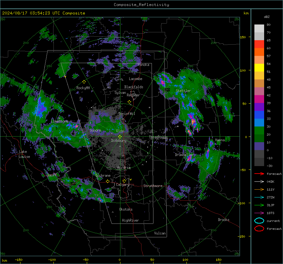
Task: Click the HighRiver city label
Action: coord(130,220)
